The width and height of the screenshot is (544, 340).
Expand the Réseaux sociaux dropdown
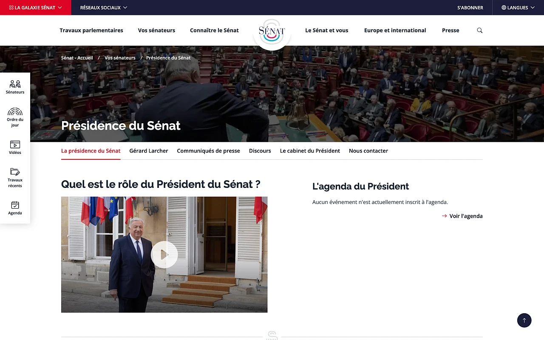click(104, 8)
